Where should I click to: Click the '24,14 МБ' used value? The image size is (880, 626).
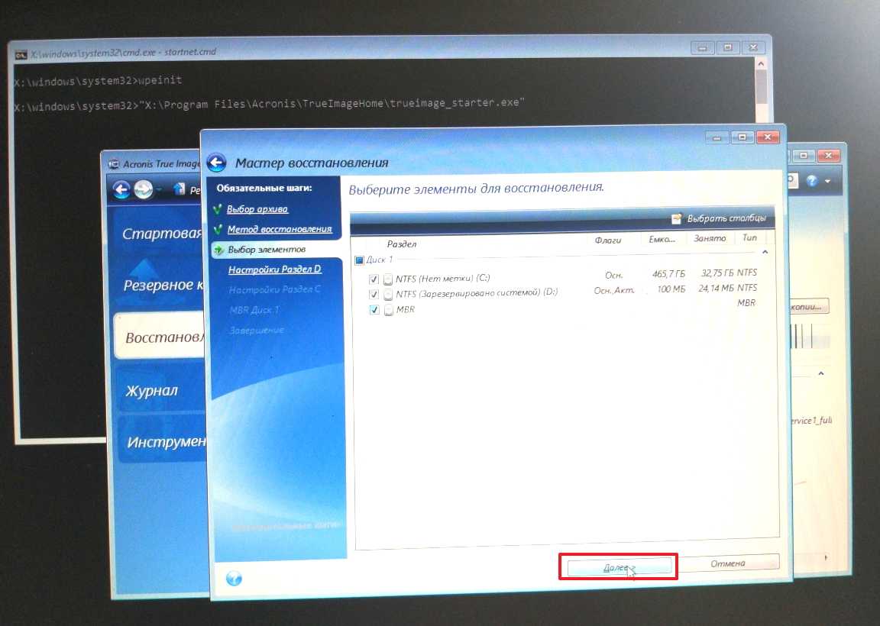point(716,289)
